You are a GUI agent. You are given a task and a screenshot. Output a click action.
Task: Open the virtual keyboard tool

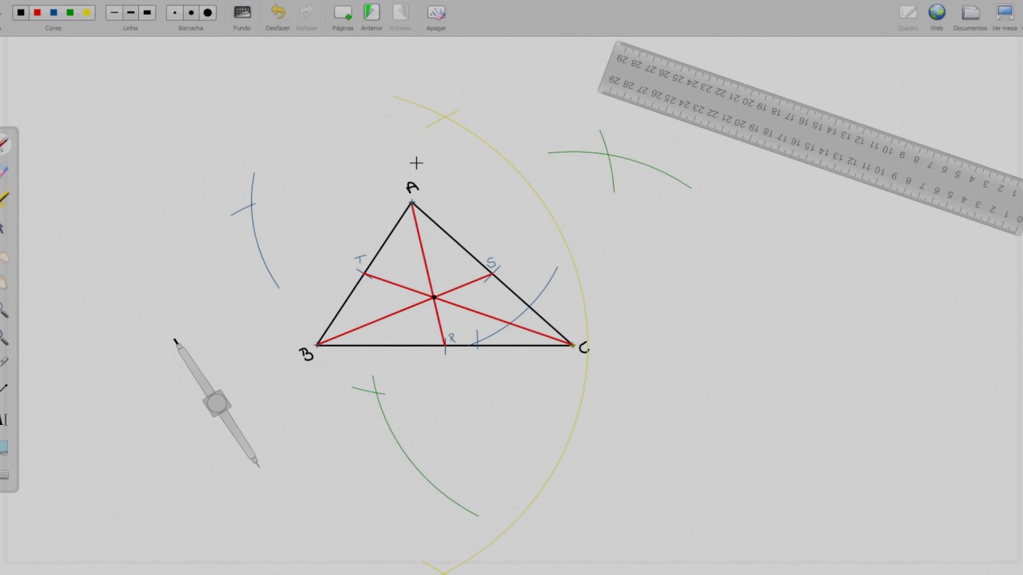(x=4, y=474)
